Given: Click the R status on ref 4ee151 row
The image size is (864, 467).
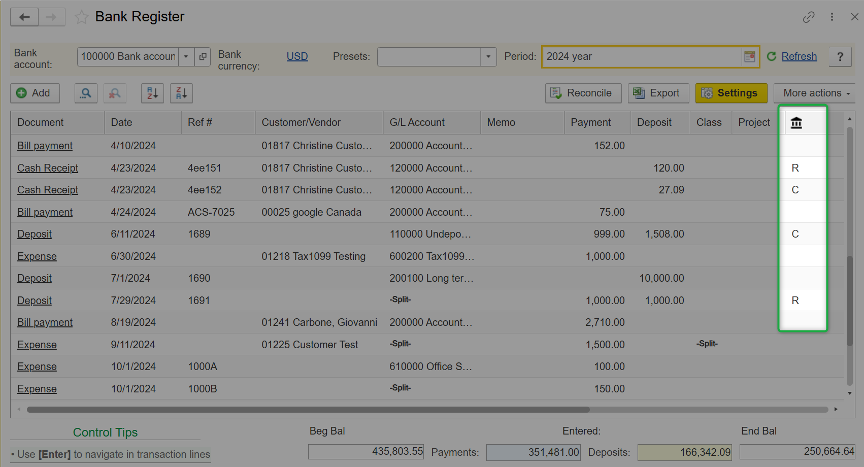Looking at the screenshot, I should (x=795, y=168).
